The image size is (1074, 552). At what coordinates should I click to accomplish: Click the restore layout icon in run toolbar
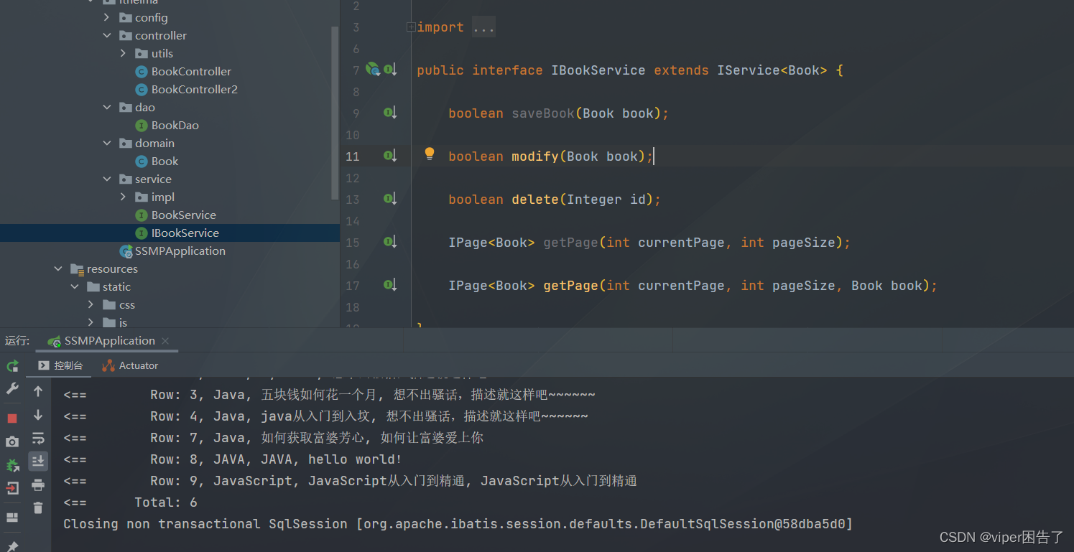coord(12,517)
